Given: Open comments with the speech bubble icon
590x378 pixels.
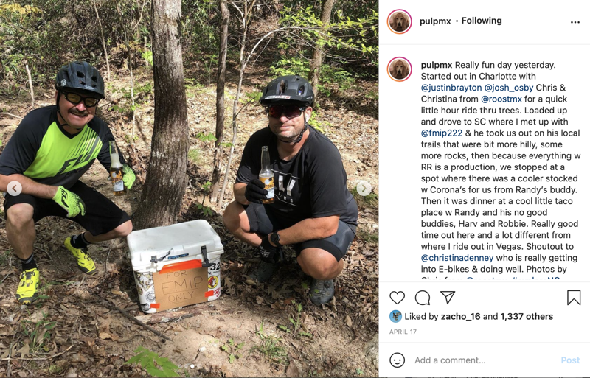Looking at the screenshot, I should pos(423,298).
